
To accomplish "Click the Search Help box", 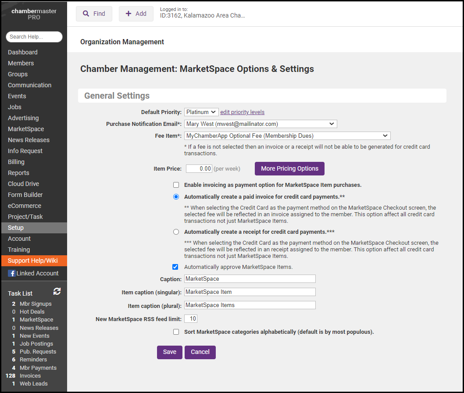I will (x=34, y=37).
